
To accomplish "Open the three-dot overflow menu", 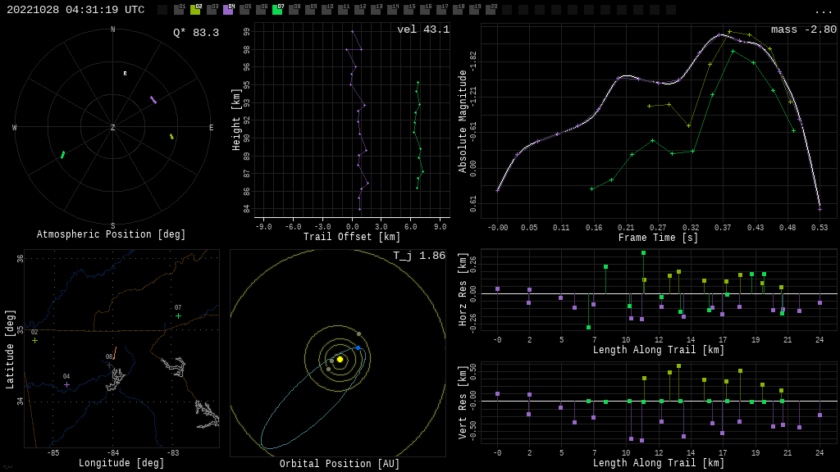I will [x=823, y=11].
